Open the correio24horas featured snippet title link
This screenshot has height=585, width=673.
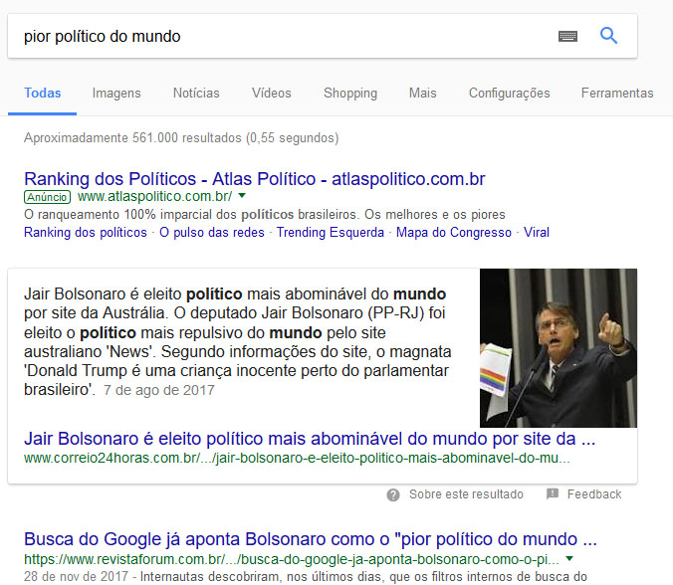(x=310, y=439)
